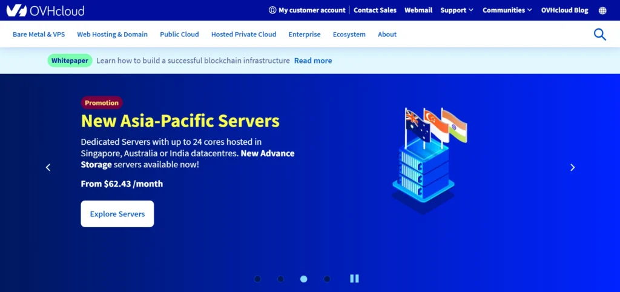Click Contact Sales link
Image resolution: width=620 pixels, height=292 pixels.
[375, 10]
